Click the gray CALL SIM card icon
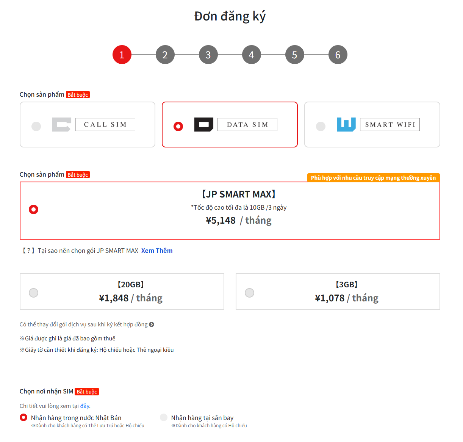Image resolution: width=463 pixels, height=442 pixels. click(61, 125)
